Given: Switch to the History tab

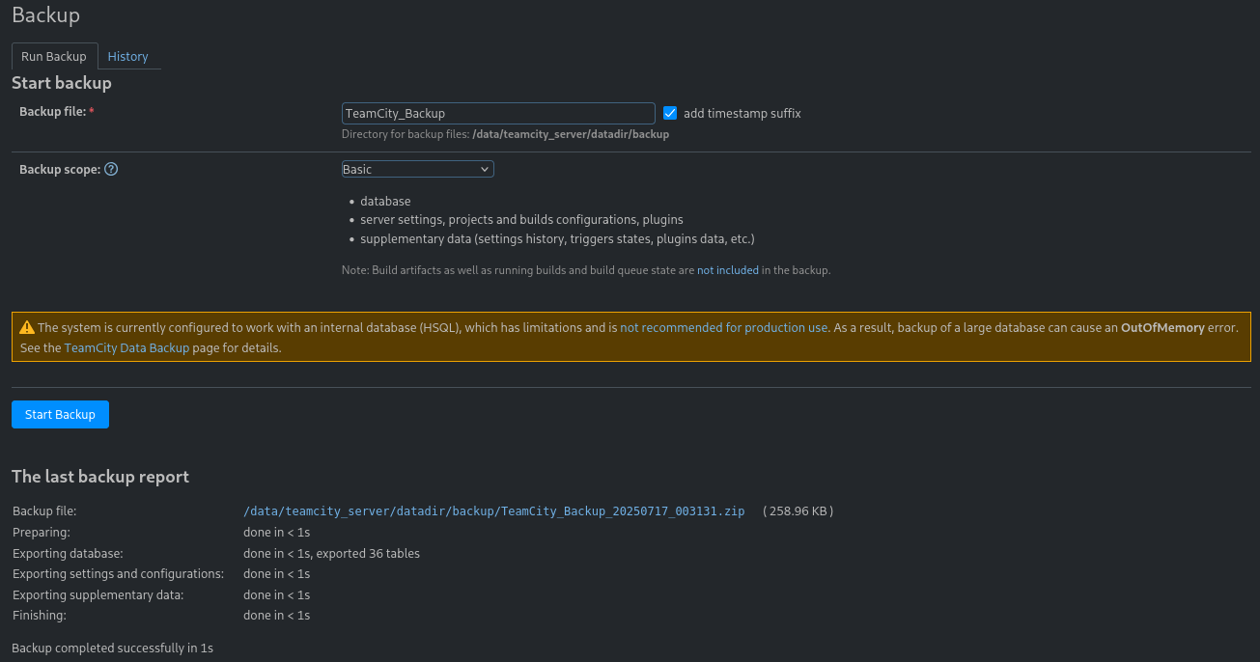Looking at the screenshot, I should coord(127,57).
